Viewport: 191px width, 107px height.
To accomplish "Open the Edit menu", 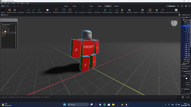I will [5, 3].
